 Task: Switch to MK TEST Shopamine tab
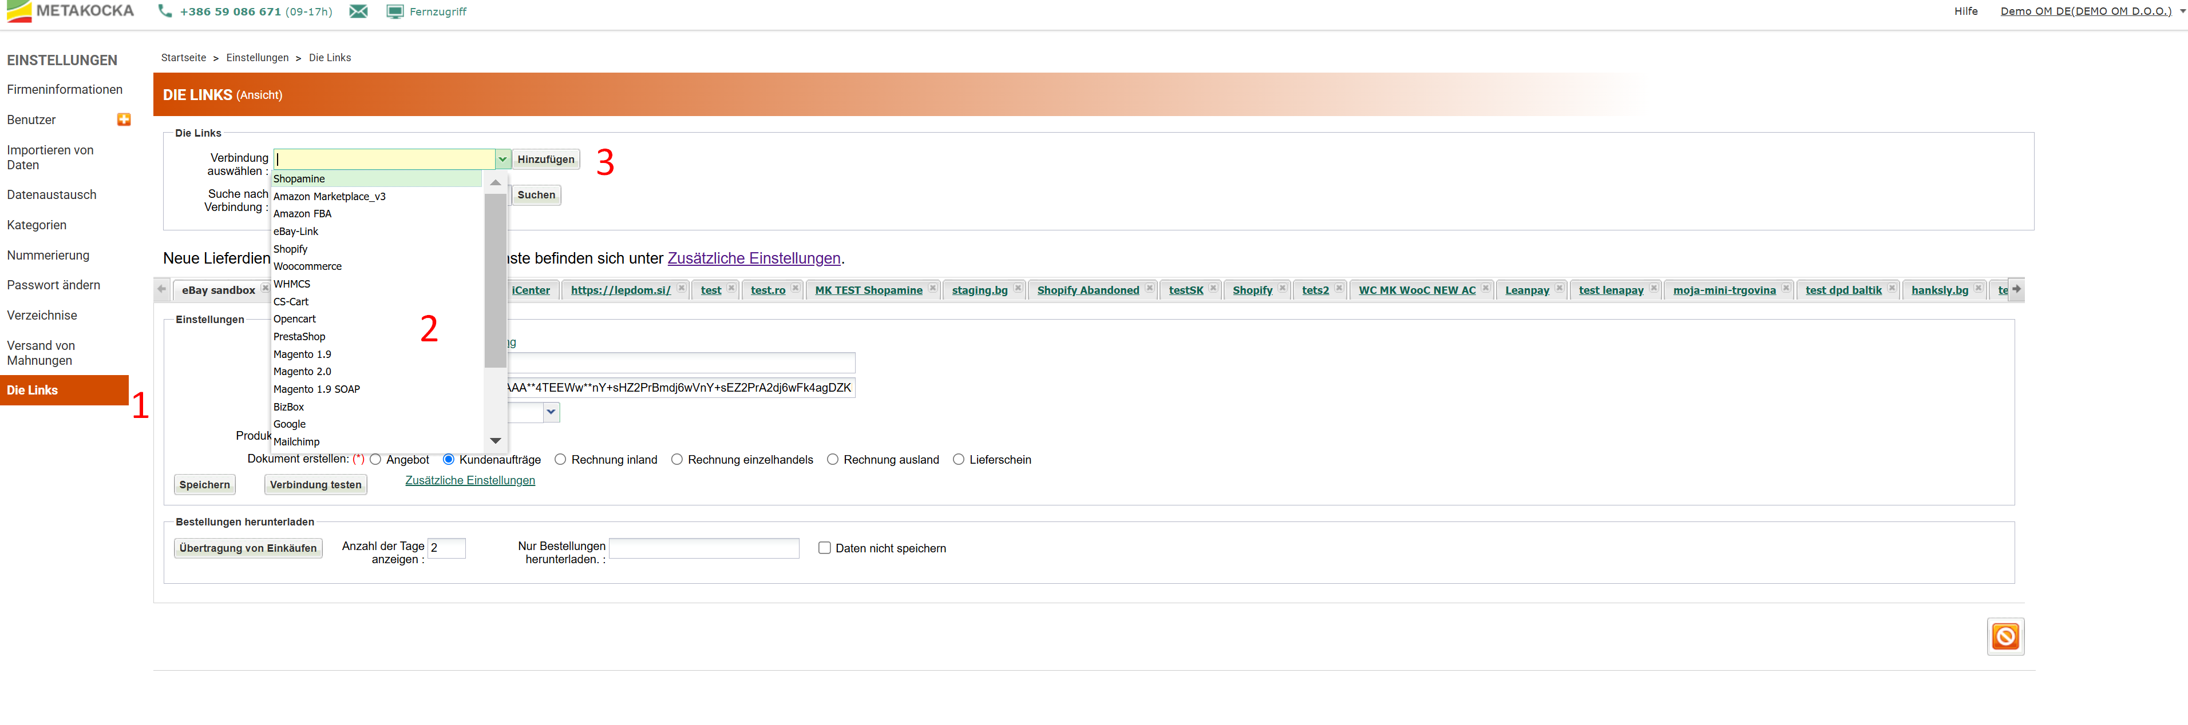point(868,290)
